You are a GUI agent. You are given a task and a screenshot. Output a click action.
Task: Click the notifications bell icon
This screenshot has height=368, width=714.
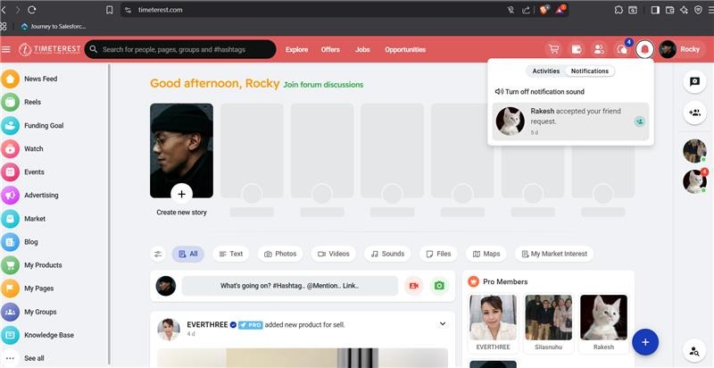pyautogui.click(x=644, y=49)
